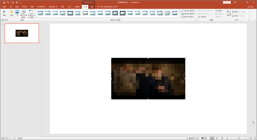Open the Corrections (수정) brightness tool
This screenshot has width=257, height=140.
[x=11, y=14]
